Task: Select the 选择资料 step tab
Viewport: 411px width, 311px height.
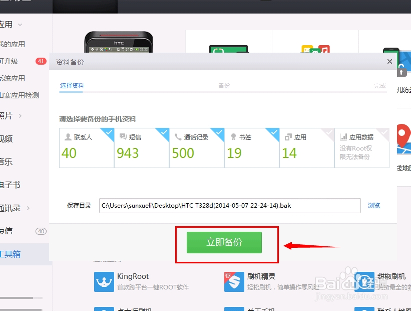Action: pyautogui.click(x=72, y=86)
